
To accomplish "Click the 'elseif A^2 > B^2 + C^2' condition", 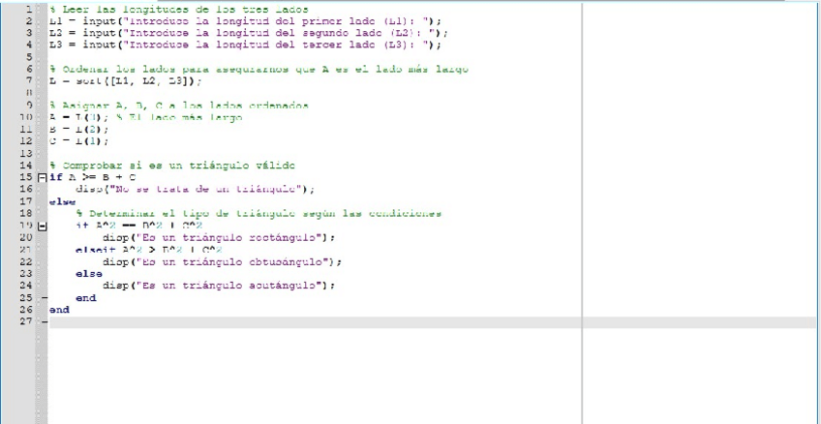I will click(x=149, y=250).
